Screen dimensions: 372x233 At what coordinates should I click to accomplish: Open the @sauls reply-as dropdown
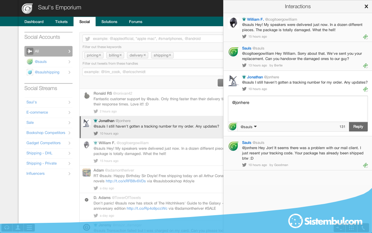click(x=248, y=127)
